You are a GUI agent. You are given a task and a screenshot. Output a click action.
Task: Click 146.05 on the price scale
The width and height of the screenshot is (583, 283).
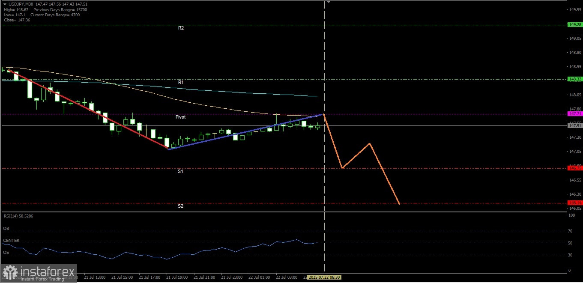click(575, 209)
